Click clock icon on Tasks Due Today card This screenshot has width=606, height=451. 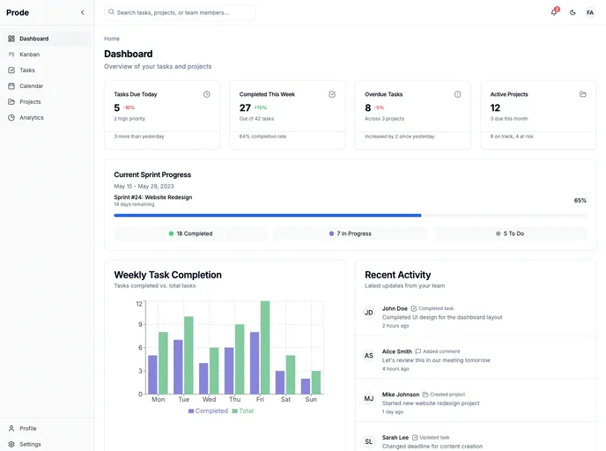click(x=207, y=94)
